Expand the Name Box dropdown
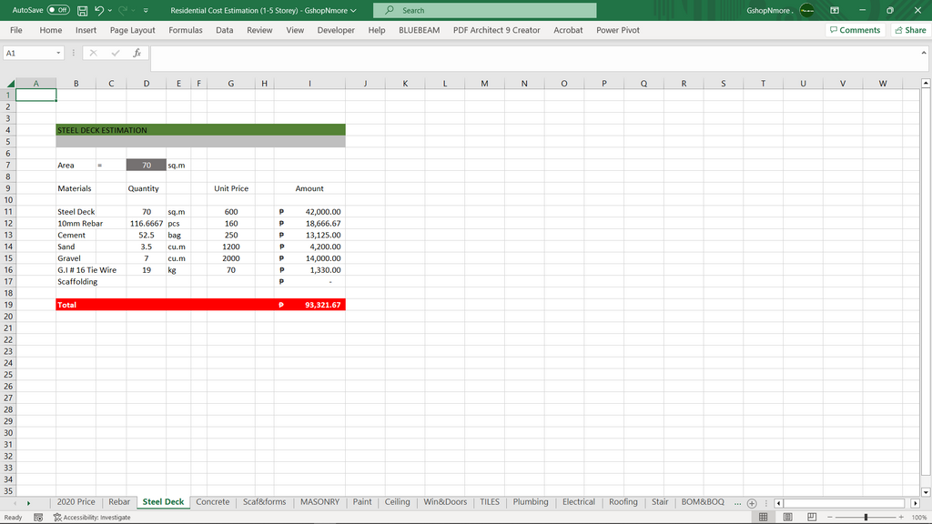The image size is (932, 524). (x=58, y=53)
